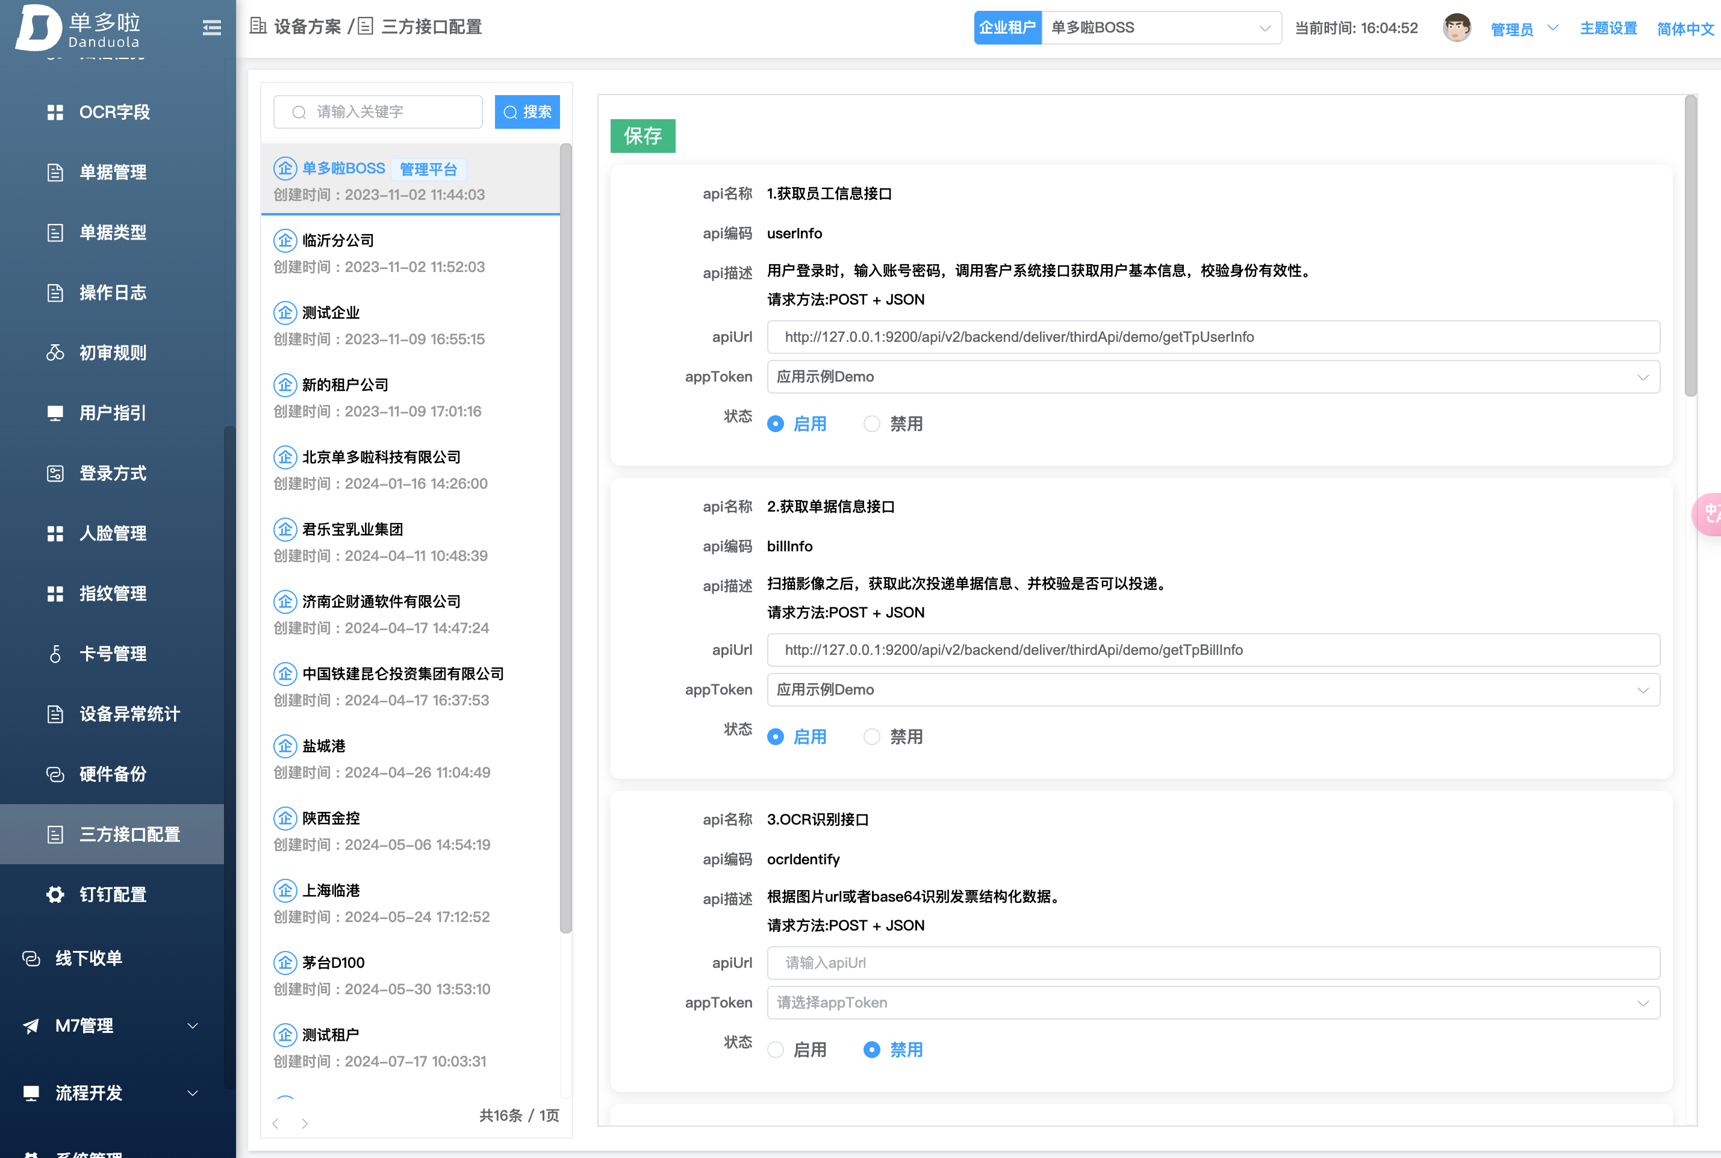Screen dimensions: 1721x1158
Task: Click the OCR识别接口 apiUrl input field
Action: click(1213, 963)
